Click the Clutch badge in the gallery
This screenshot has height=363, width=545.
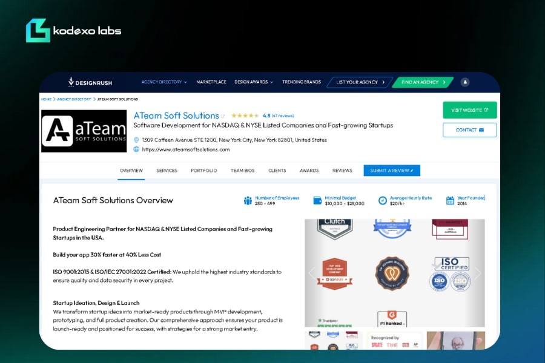click(335, 229)
